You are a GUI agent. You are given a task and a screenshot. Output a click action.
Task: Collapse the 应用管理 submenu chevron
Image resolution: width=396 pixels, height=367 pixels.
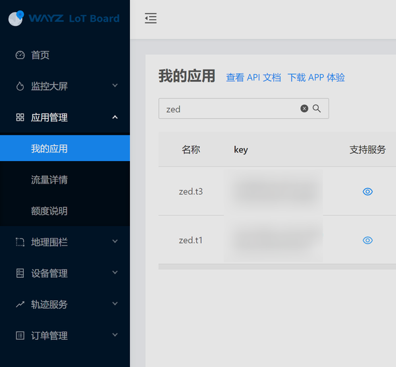[x=115, y=117]
